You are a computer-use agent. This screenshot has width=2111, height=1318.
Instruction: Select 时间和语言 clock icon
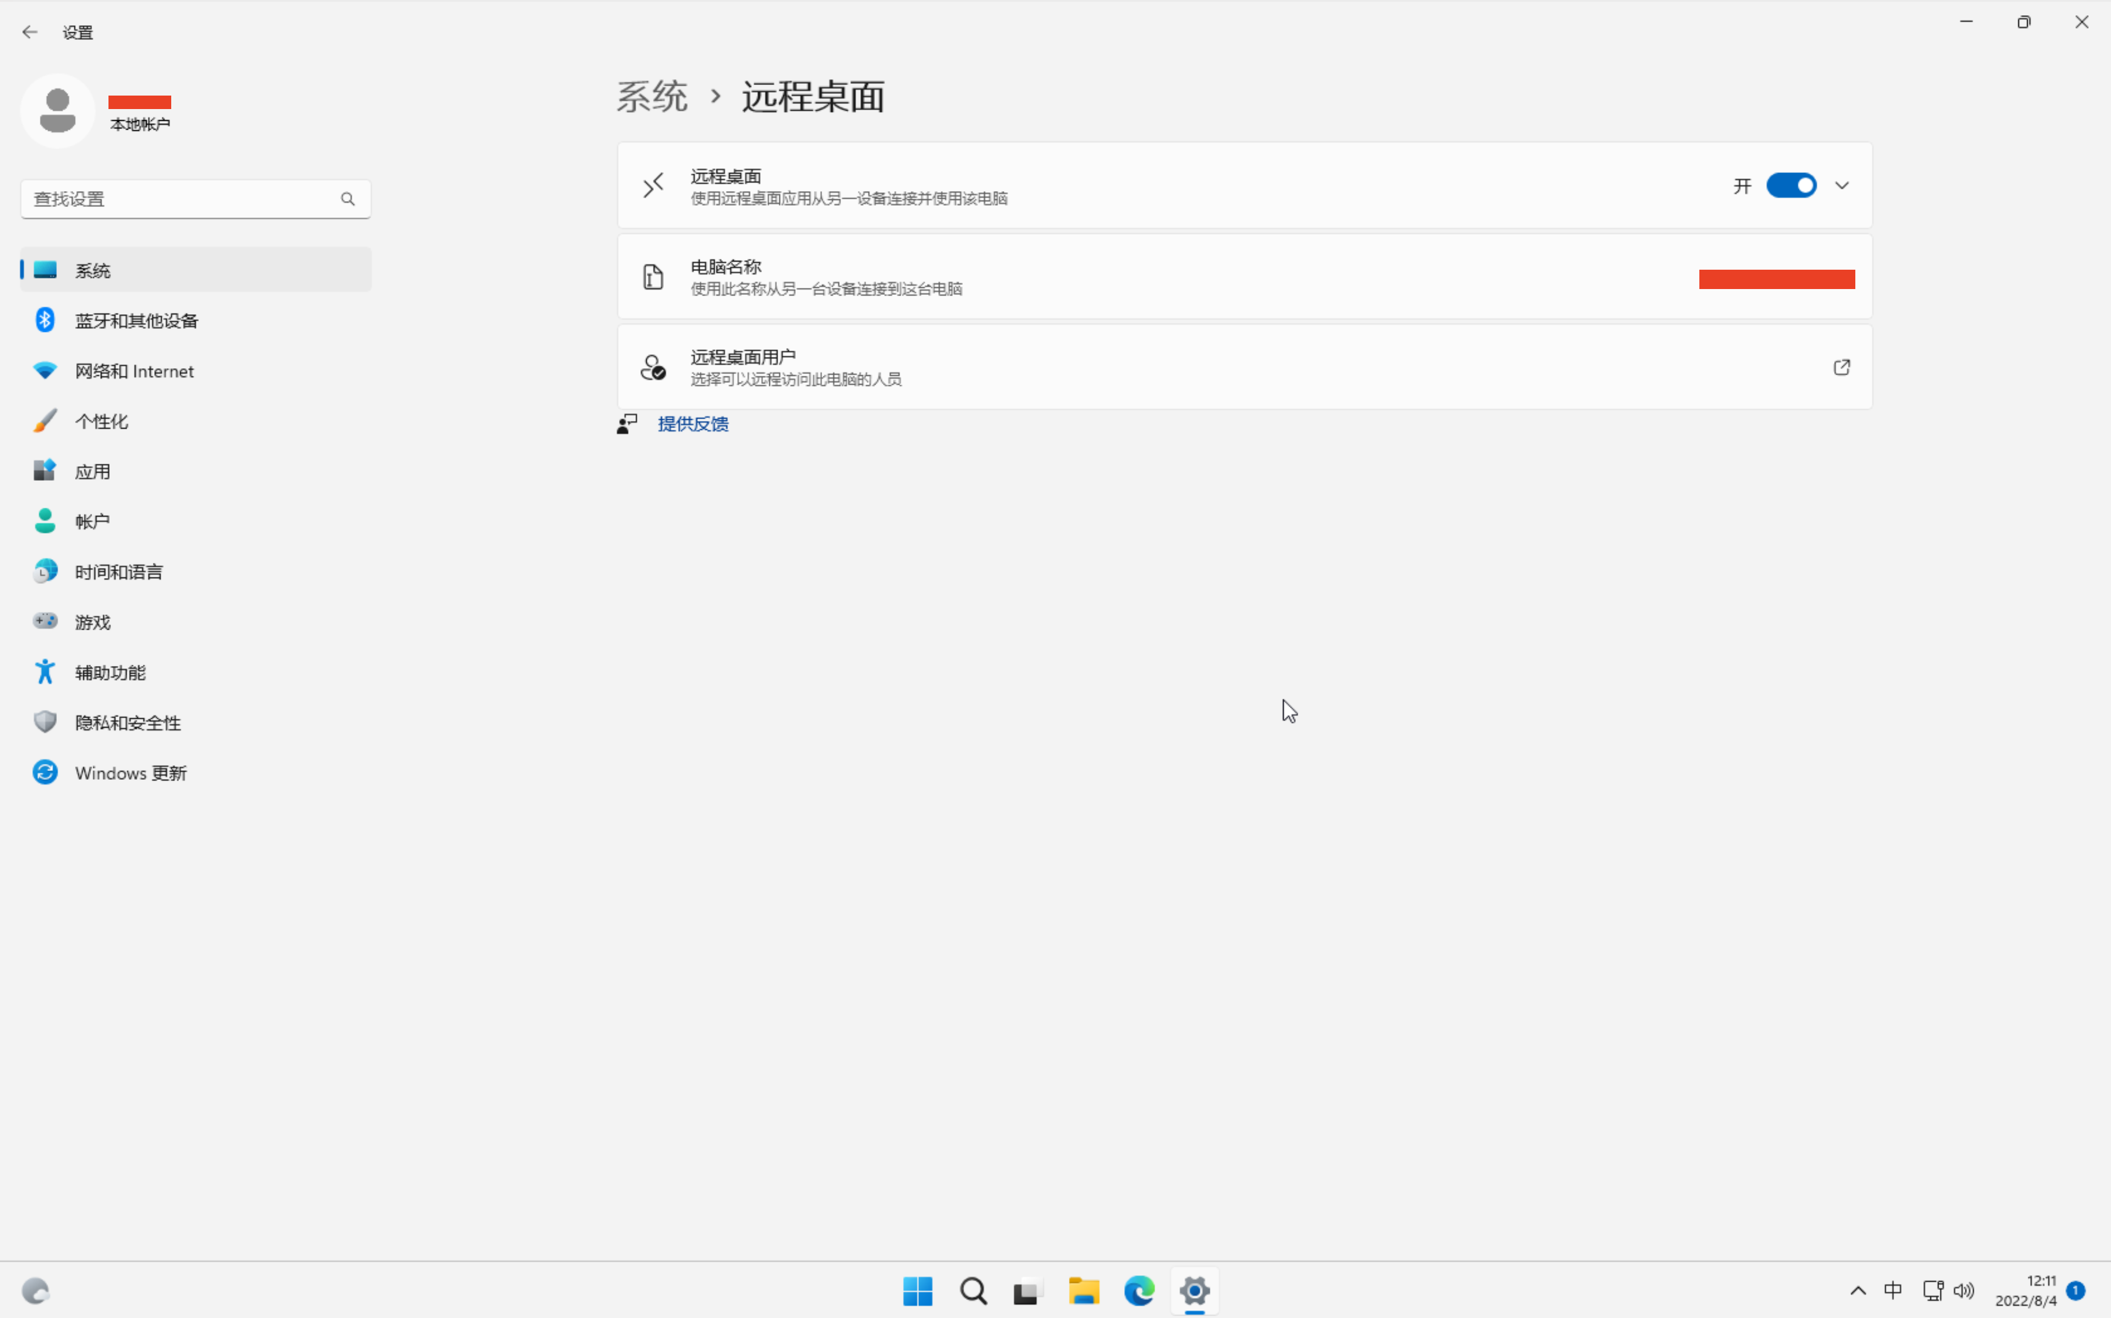pos(45,572)
